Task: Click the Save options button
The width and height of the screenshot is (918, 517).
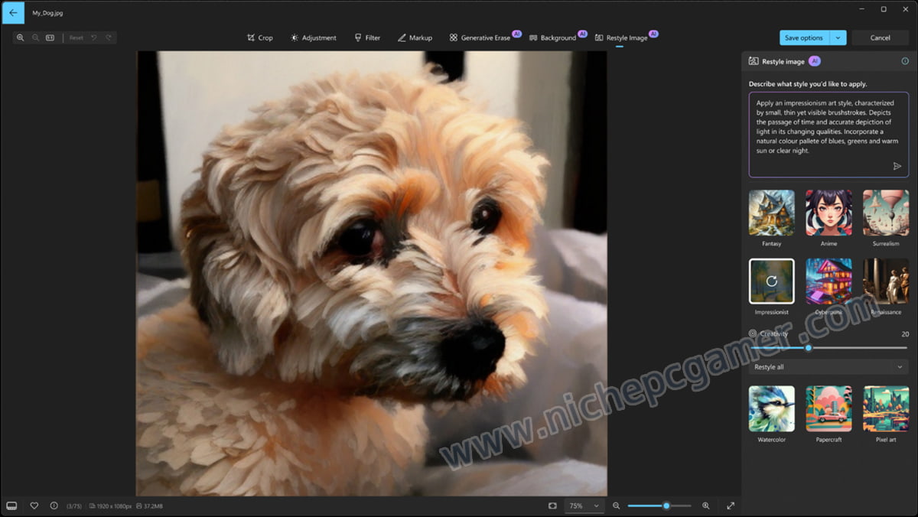Action: (804, 37)
